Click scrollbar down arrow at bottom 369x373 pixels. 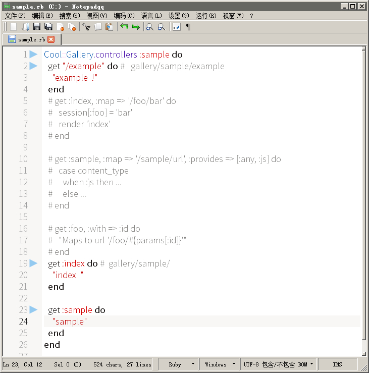coord(363,354)
